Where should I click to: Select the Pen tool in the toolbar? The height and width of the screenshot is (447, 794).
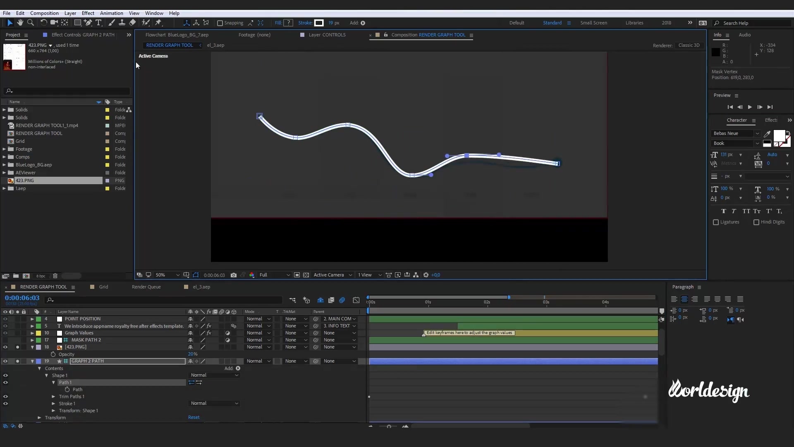coord(88,23)
